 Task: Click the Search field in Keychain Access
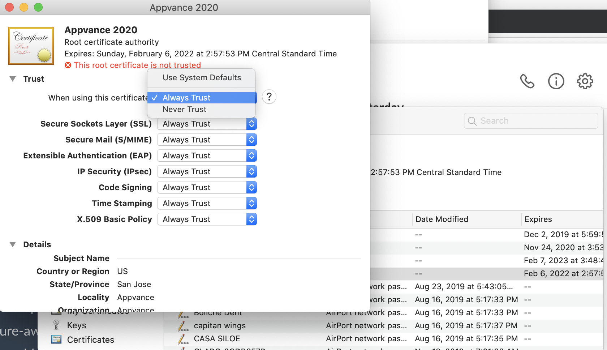pos(531,121)
